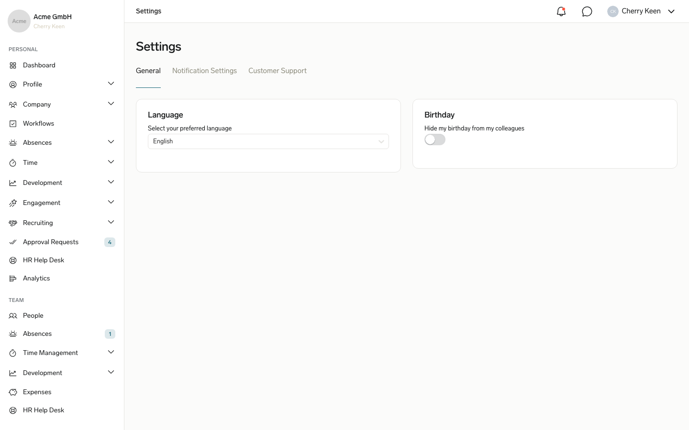Expand the Profile menu chevron
Screen dimensions: 689x430
(111, 84)
